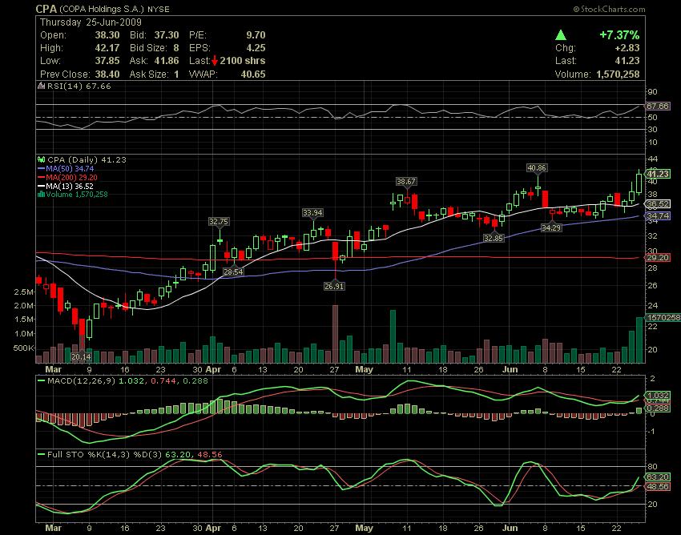Click the 67.66 tag on RSI axis
The height and width of the screenshot is (535, 681).
(658, 106)
